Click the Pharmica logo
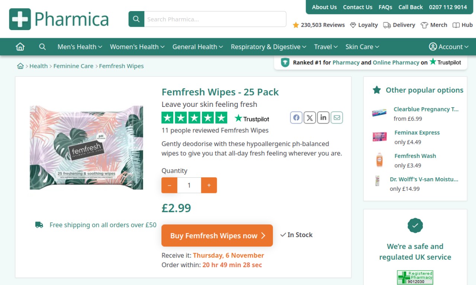Image resolution: width=476 pixels, height=285 pixels. tap(59, 19)
